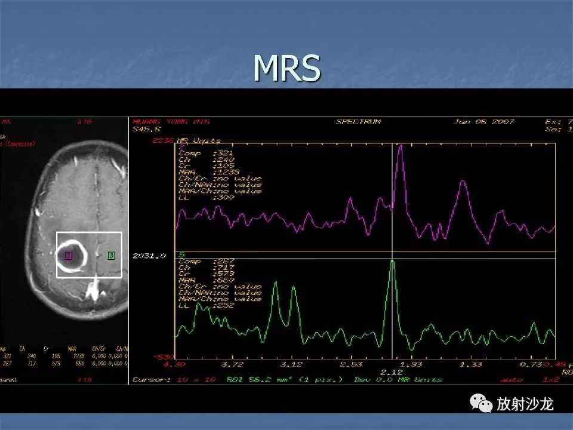Image resolution: width=573 pixels, height=430 pixels.
Task: Click 'NAA :1239' in the magenta spectrum legend
Action: pos(209,172)
